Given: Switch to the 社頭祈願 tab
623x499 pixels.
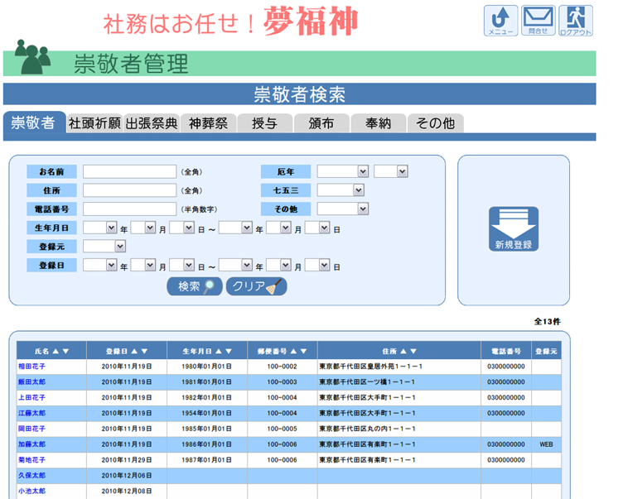Looking at the screenshot, I should 95,123.
